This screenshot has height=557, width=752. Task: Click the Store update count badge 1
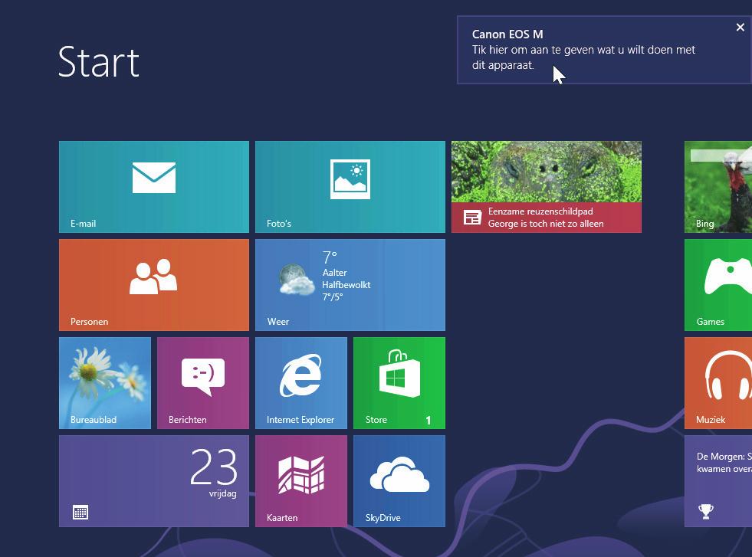(x=428, y=421)
